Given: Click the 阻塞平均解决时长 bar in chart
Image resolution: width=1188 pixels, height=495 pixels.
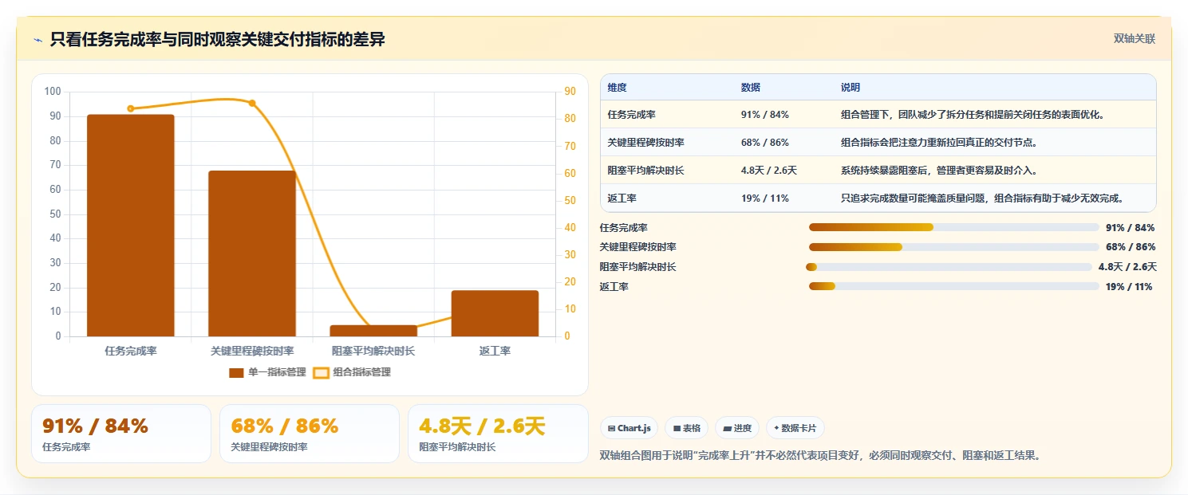Looking at the screenshot, I should [373, 331].
